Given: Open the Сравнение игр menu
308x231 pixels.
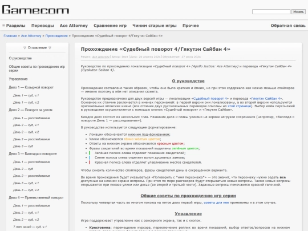Looking at the screenshot, I should pos(110,26).
